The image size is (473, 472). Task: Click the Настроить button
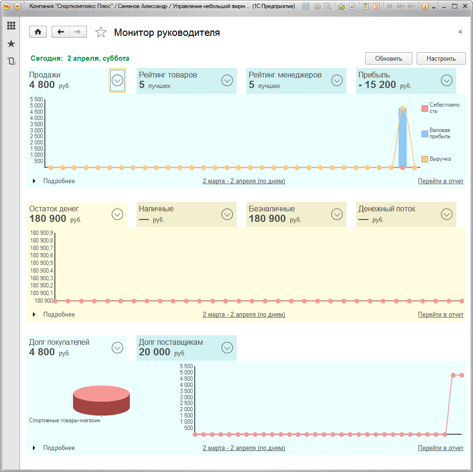(441, 59)
